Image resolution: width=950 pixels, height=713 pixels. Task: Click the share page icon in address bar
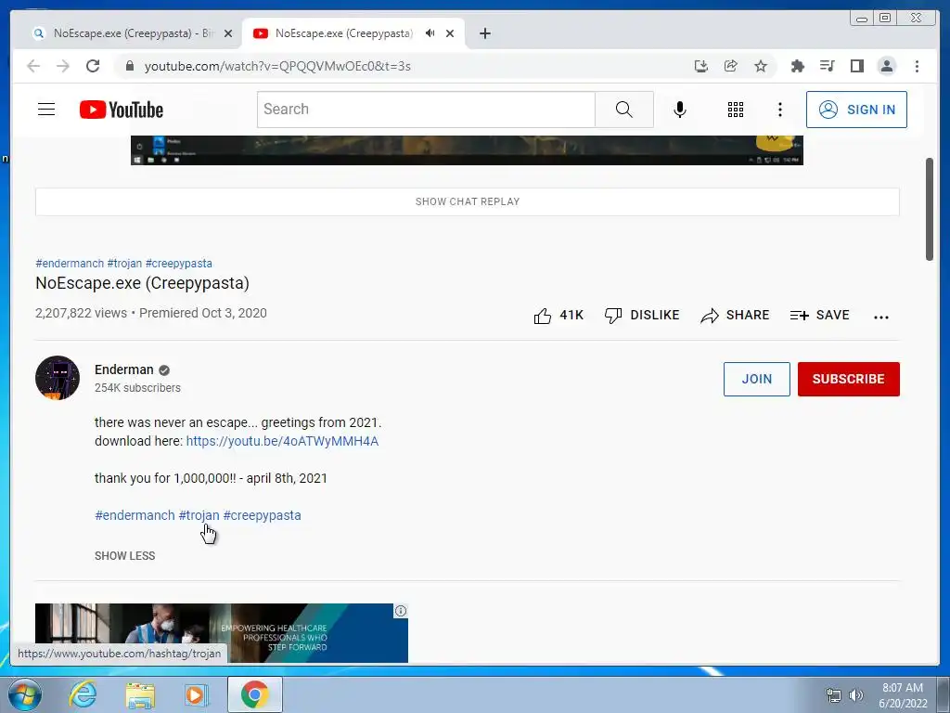(x=731, y=66)
